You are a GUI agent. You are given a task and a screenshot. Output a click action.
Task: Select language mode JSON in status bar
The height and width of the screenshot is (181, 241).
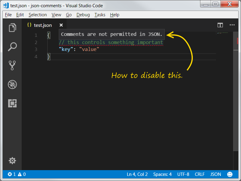[x=216, y=174]
